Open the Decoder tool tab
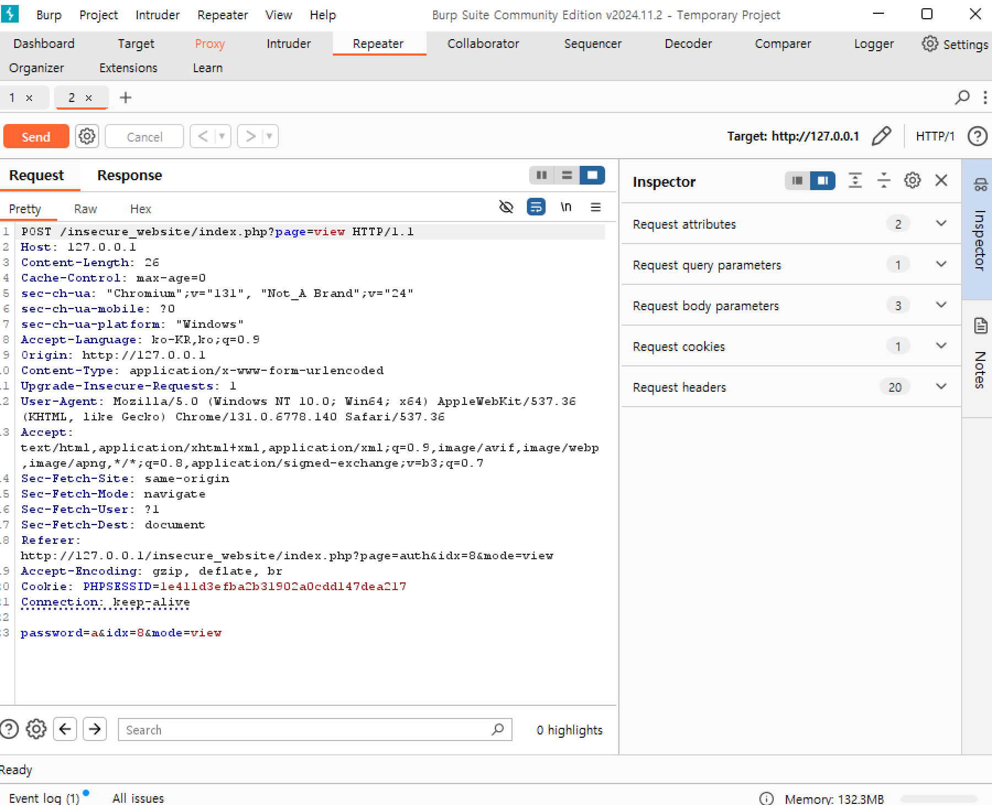This screenshot has height=805, width=992. 688,44
